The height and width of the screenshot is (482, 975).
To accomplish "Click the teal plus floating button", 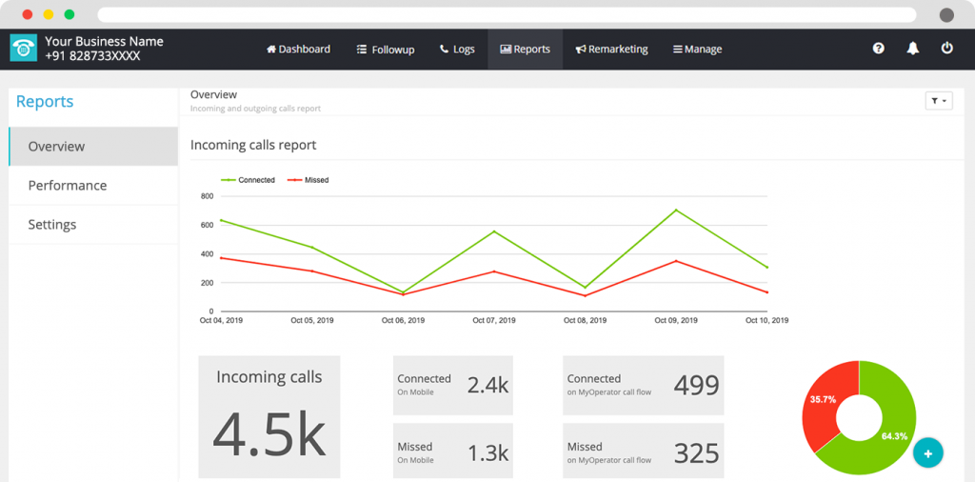I will 928,453.
